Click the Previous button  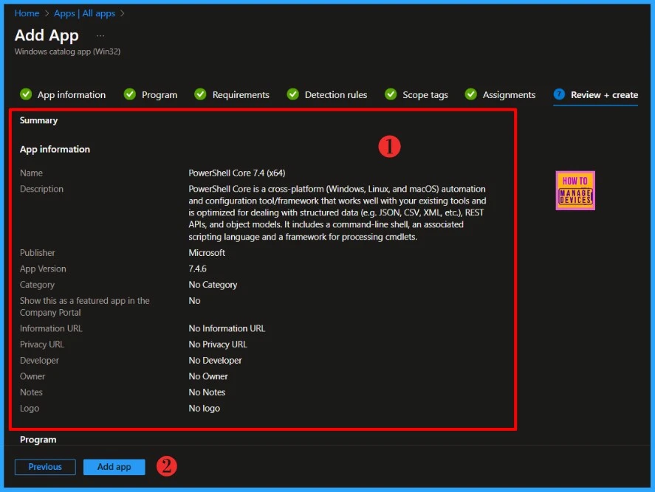pos(45,467)
